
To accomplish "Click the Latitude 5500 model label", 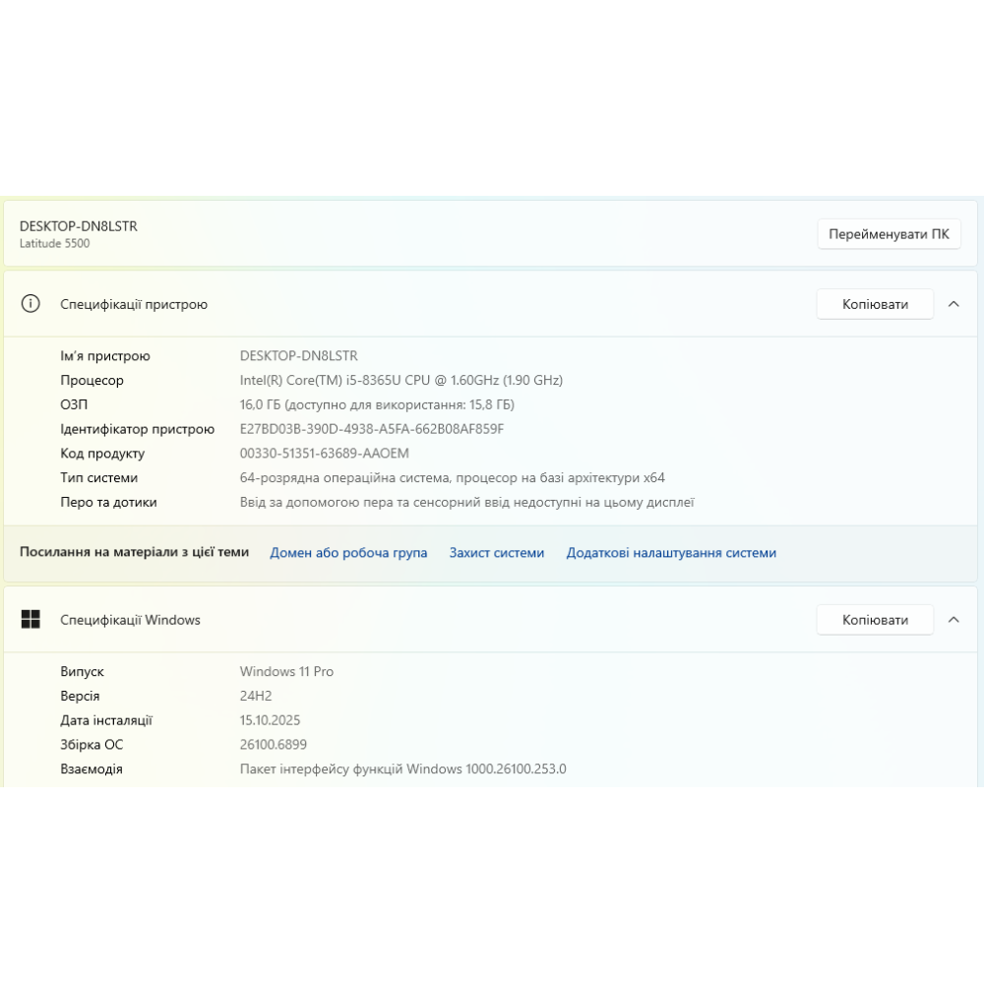I will (x=54, y=244).
